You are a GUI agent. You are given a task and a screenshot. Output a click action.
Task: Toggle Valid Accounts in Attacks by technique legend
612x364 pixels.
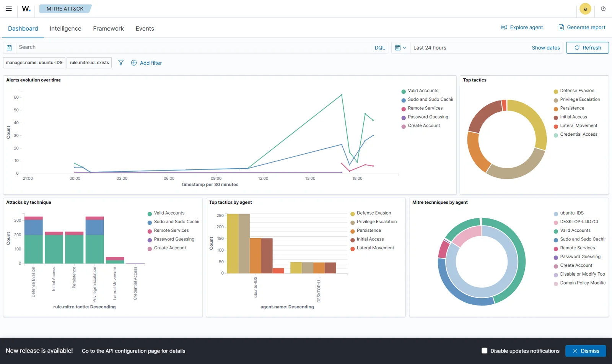coord(166,213)
